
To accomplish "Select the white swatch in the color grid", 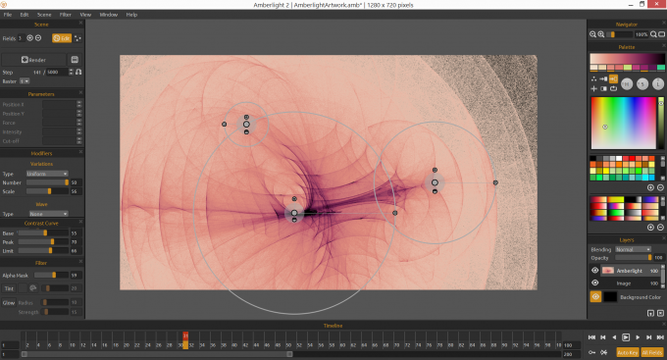I will 619,158.
